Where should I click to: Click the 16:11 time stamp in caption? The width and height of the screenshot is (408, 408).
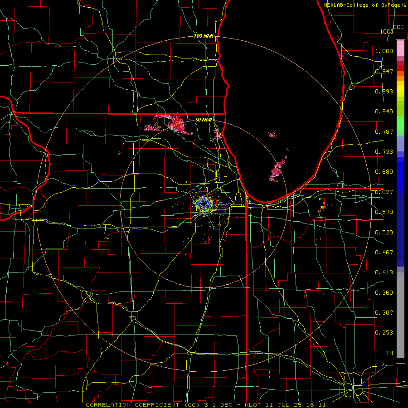[x=316, y=405]
